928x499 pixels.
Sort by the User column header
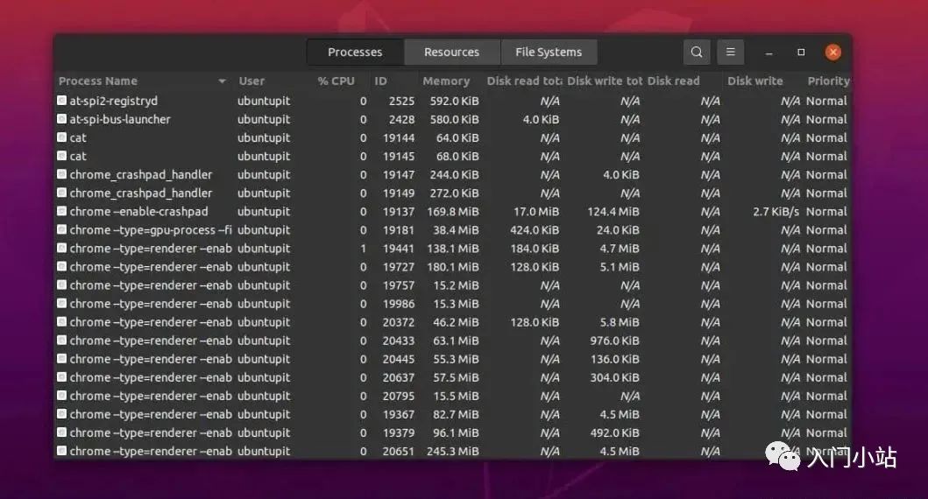coord(251,81)
